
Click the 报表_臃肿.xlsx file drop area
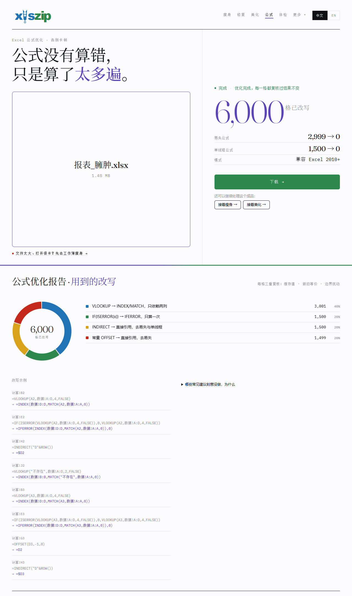tap(101, 169)
